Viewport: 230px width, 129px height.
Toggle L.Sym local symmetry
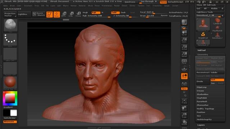[x=184, y=83]
